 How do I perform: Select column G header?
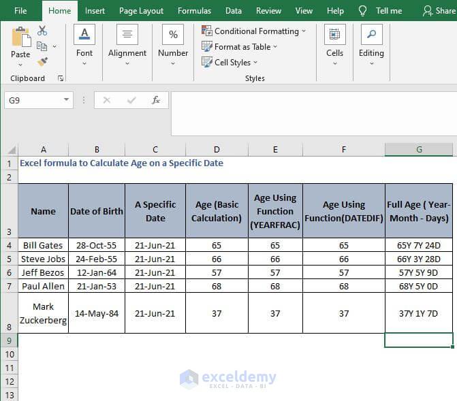pyautogui.click(x=419, y=150)
